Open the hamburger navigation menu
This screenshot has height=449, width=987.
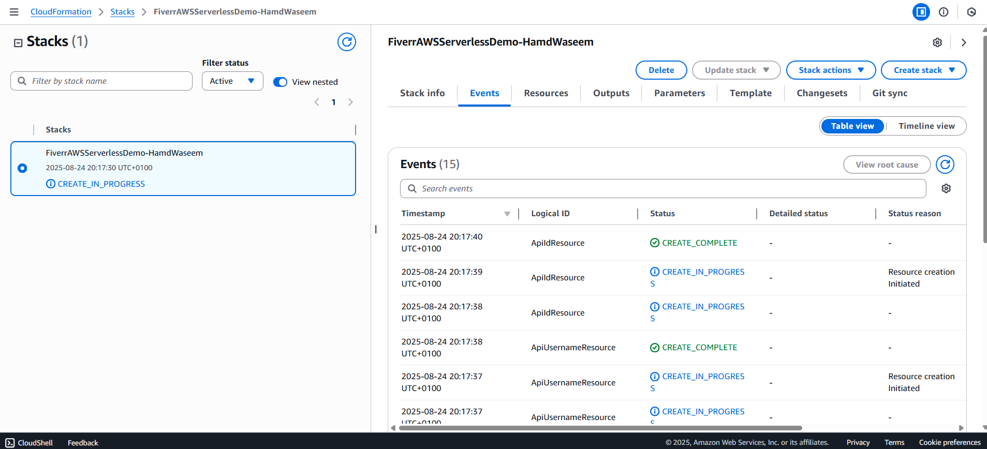14,12
